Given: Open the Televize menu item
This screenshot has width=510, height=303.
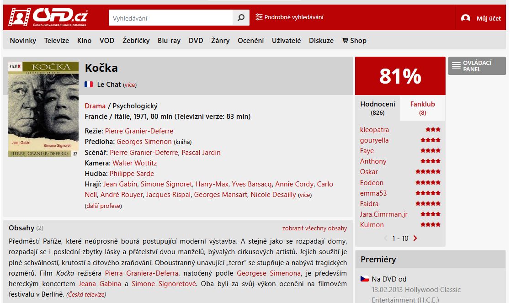Looking at the screenshot, I should pyautogui.click(x=57, y=41).
